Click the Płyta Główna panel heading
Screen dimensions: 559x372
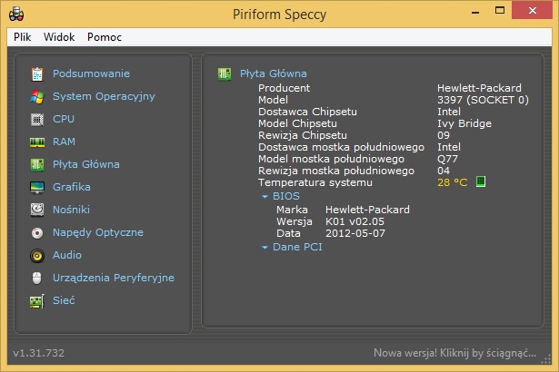pos(273,73)
